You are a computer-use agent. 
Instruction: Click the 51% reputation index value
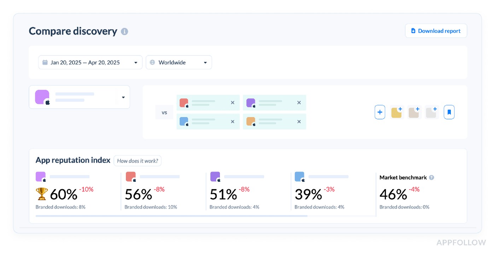[223, 194]
